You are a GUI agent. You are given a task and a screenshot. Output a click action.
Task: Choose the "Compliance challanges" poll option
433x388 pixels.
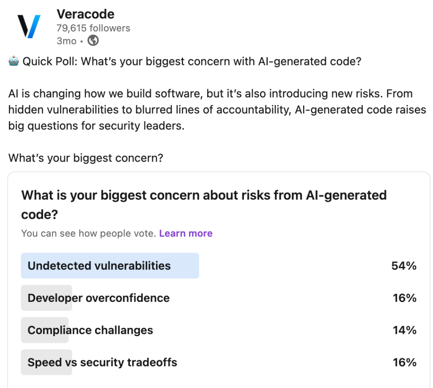(x=90, y=330)
